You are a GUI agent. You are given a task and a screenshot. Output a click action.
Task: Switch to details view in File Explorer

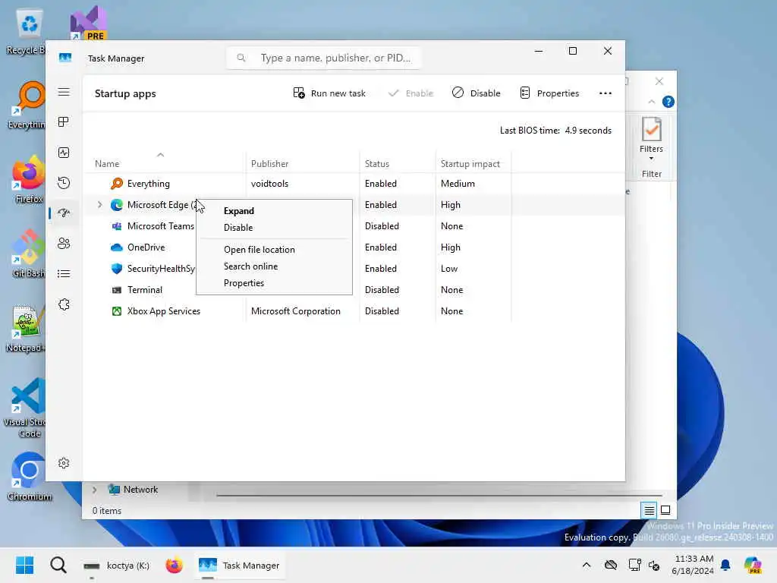click(x=649, y=509)
